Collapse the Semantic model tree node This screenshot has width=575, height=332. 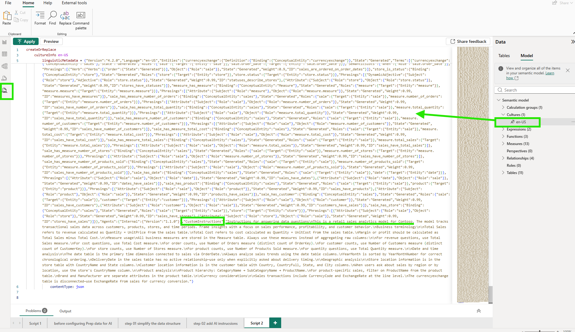pos(498,100)
